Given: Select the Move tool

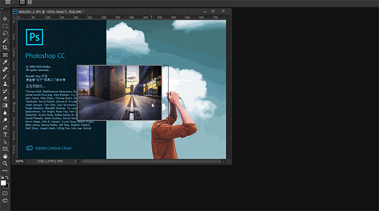Looking at the screenshot, I should 5,19.
